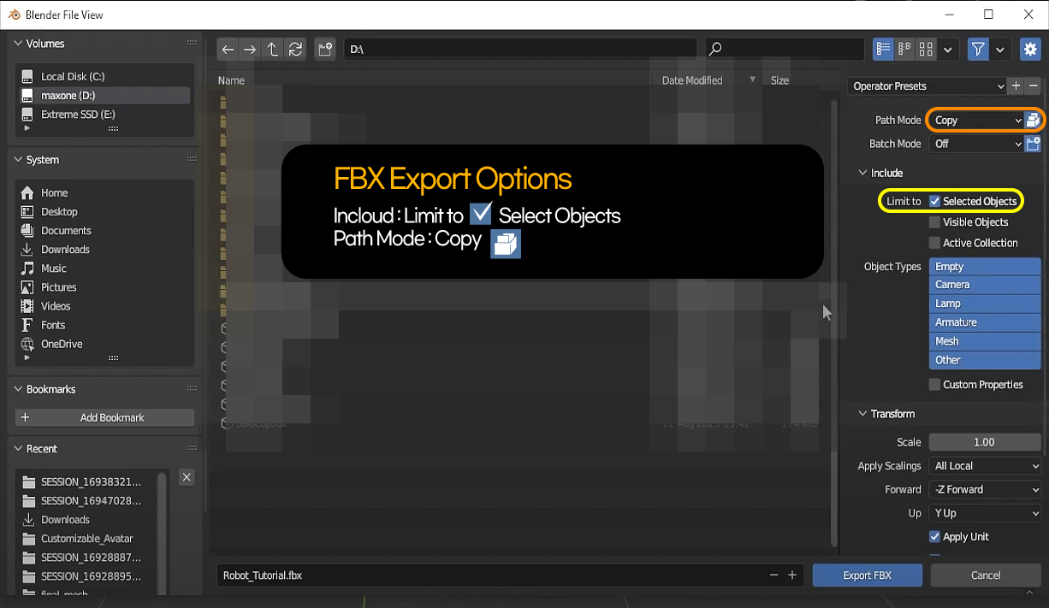This screenshot has height=608, width=1049.
Task: Add a new operator preset
Action: click(x=1016, y=86)
